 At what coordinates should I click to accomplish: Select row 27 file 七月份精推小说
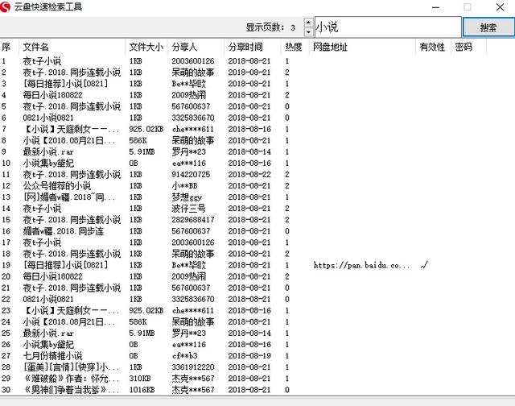point(52,356)
